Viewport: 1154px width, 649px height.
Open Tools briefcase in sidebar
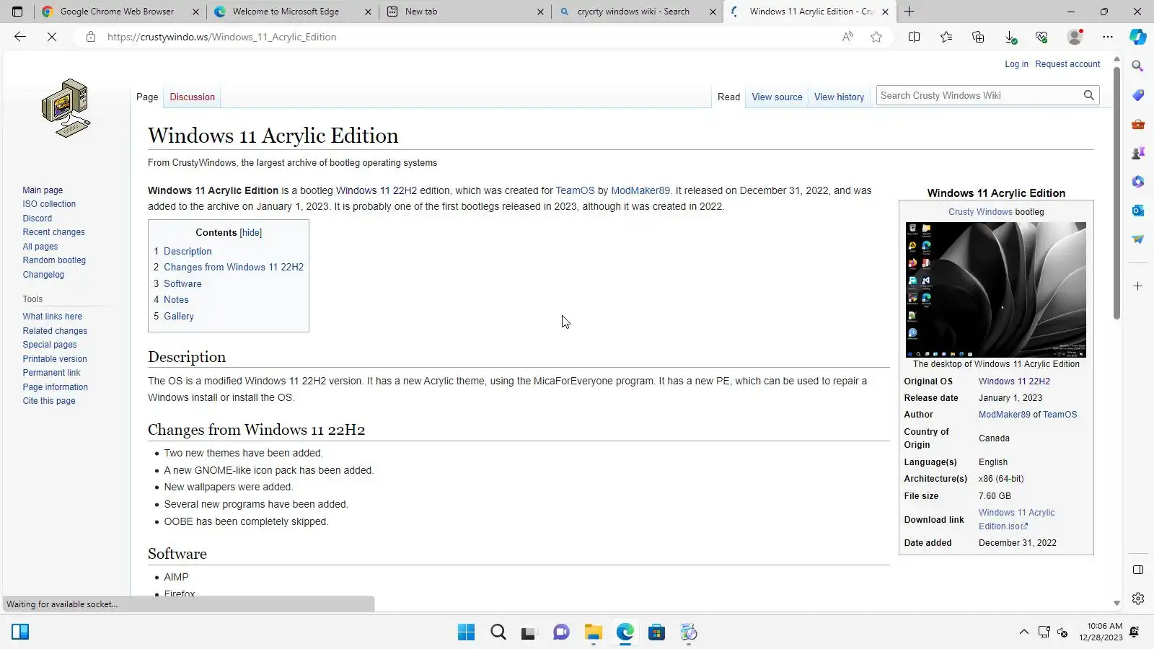tap(1138, 124)
